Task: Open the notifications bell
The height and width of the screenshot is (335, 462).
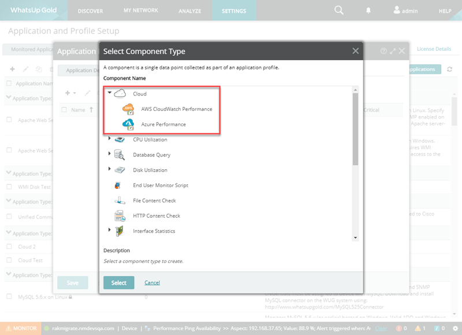Action: point(369,10)
